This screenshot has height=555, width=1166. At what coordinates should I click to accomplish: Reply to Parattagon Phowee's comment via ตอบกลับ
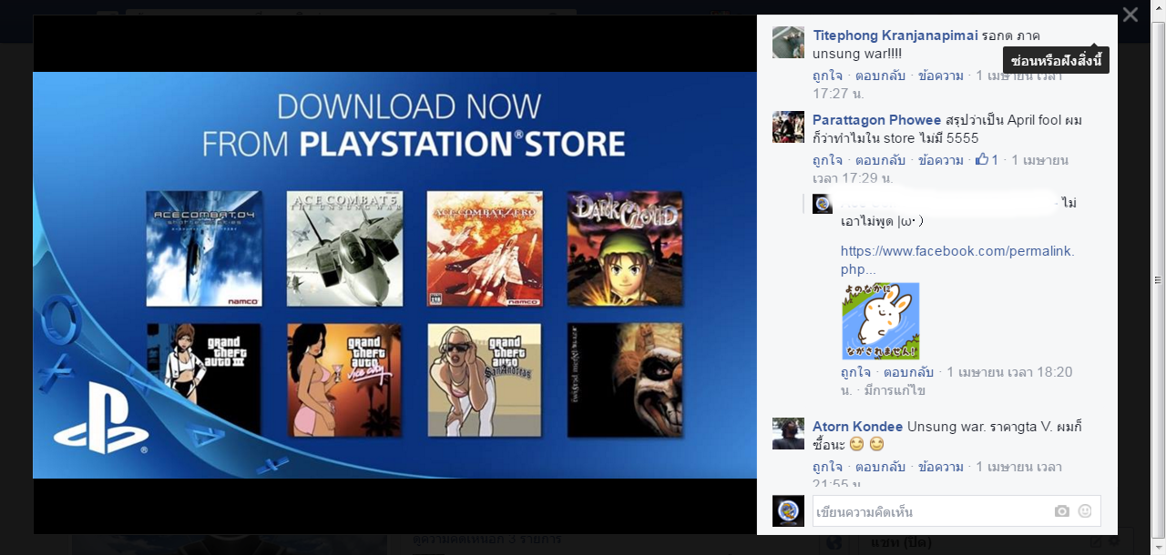pyautogui.click(x=880, y=160)
